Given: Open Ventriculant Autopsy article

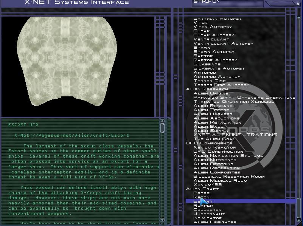Looking at the screenshot, I should [224, 43].
